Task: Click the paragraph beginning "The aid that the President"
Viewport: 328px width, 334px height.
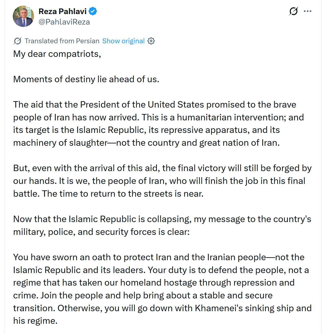Action: tap(159, 124)
